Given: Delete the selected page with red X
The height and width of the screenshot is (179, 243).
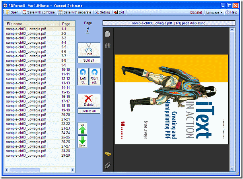Looking at the screenshot, I should pyautogui.click(x=89, y=101).
